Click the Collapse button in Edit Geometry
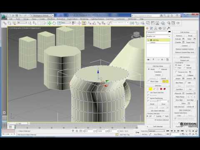This screenshot has height=150, width=200. click(x=190, y=75)
